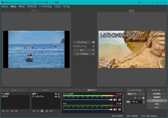Mute the マイク channel

point(115,109)
